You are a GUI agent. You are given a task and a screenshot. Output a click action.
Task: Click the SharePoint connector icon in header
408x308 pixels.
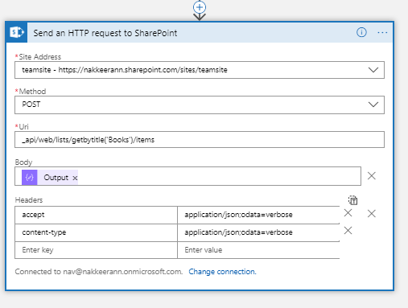tap(17, 32)
